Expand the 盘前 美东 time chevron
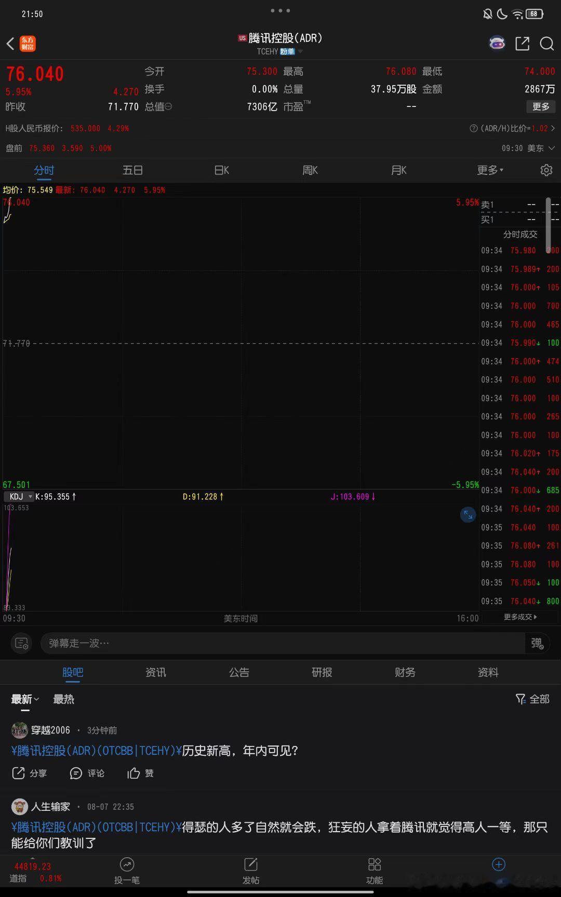Image resolution: width=561 pixels, height=897 pixels. click(x=552, y=148)
